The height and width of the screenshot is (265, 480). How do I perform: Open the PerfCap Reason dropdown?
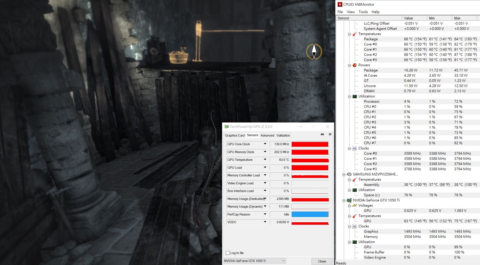point(265,214)
